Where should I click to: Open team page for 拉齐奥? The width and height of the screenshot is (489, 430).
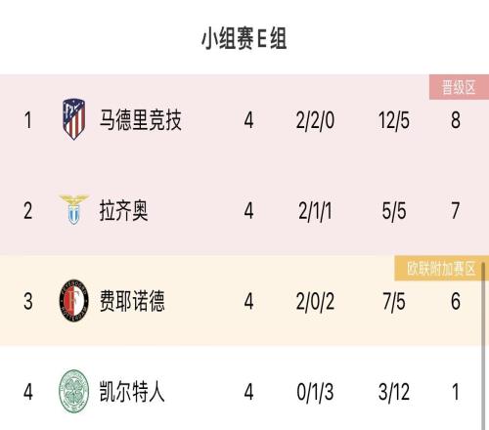click(x=124, y=210)
